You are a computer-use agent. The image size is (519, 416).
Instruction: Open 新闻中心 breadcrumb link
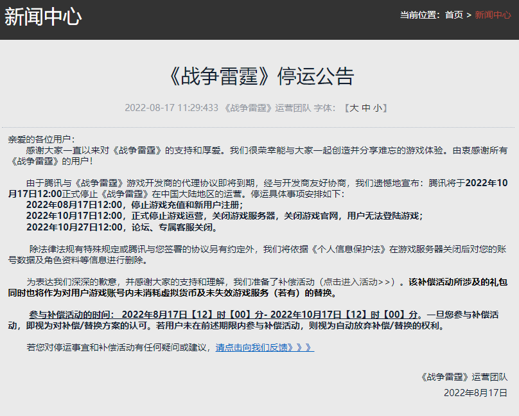pos(493,15)
